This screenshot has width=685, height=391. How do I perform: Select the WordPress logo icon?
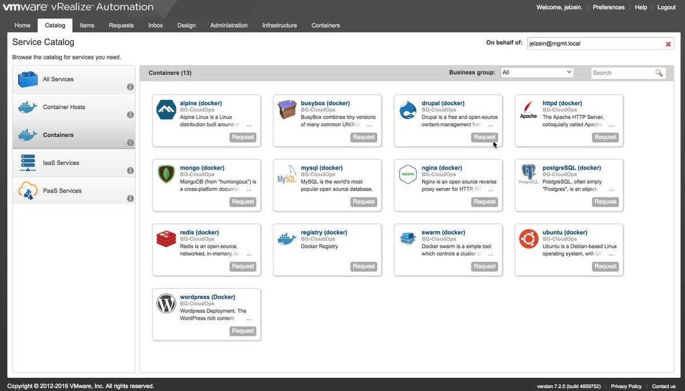pyautogui.click(x=166, y=303)
